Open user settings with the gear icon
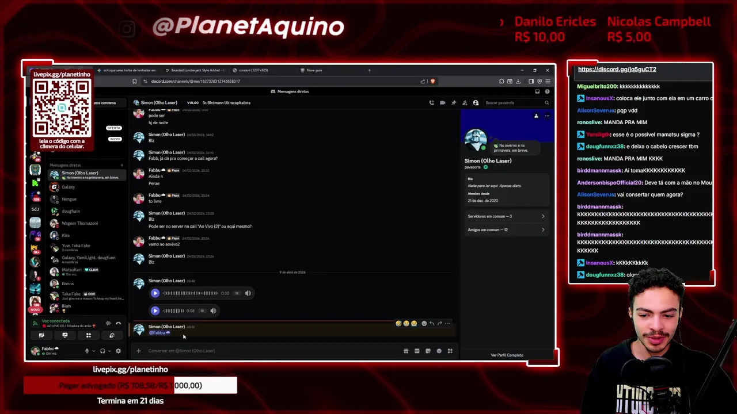This screenshot has width=737, height=414. click(x=119, y=351)
